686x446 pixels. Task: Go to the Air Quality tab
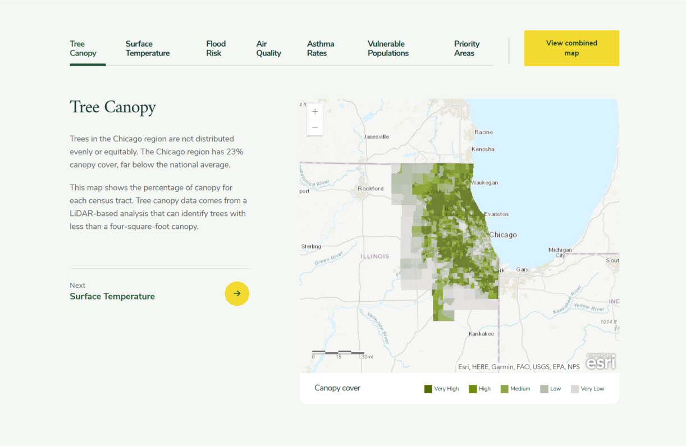point(268,49)
